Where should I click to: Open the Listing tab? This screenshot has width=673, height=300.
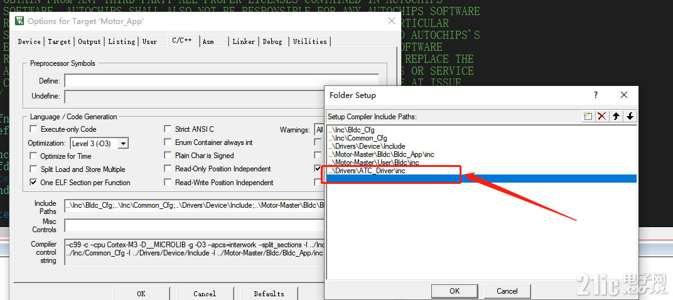click(121, 41)
